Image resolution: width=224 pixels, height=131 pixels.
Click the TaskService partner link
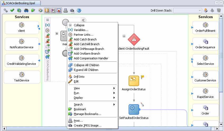point(22,77)
